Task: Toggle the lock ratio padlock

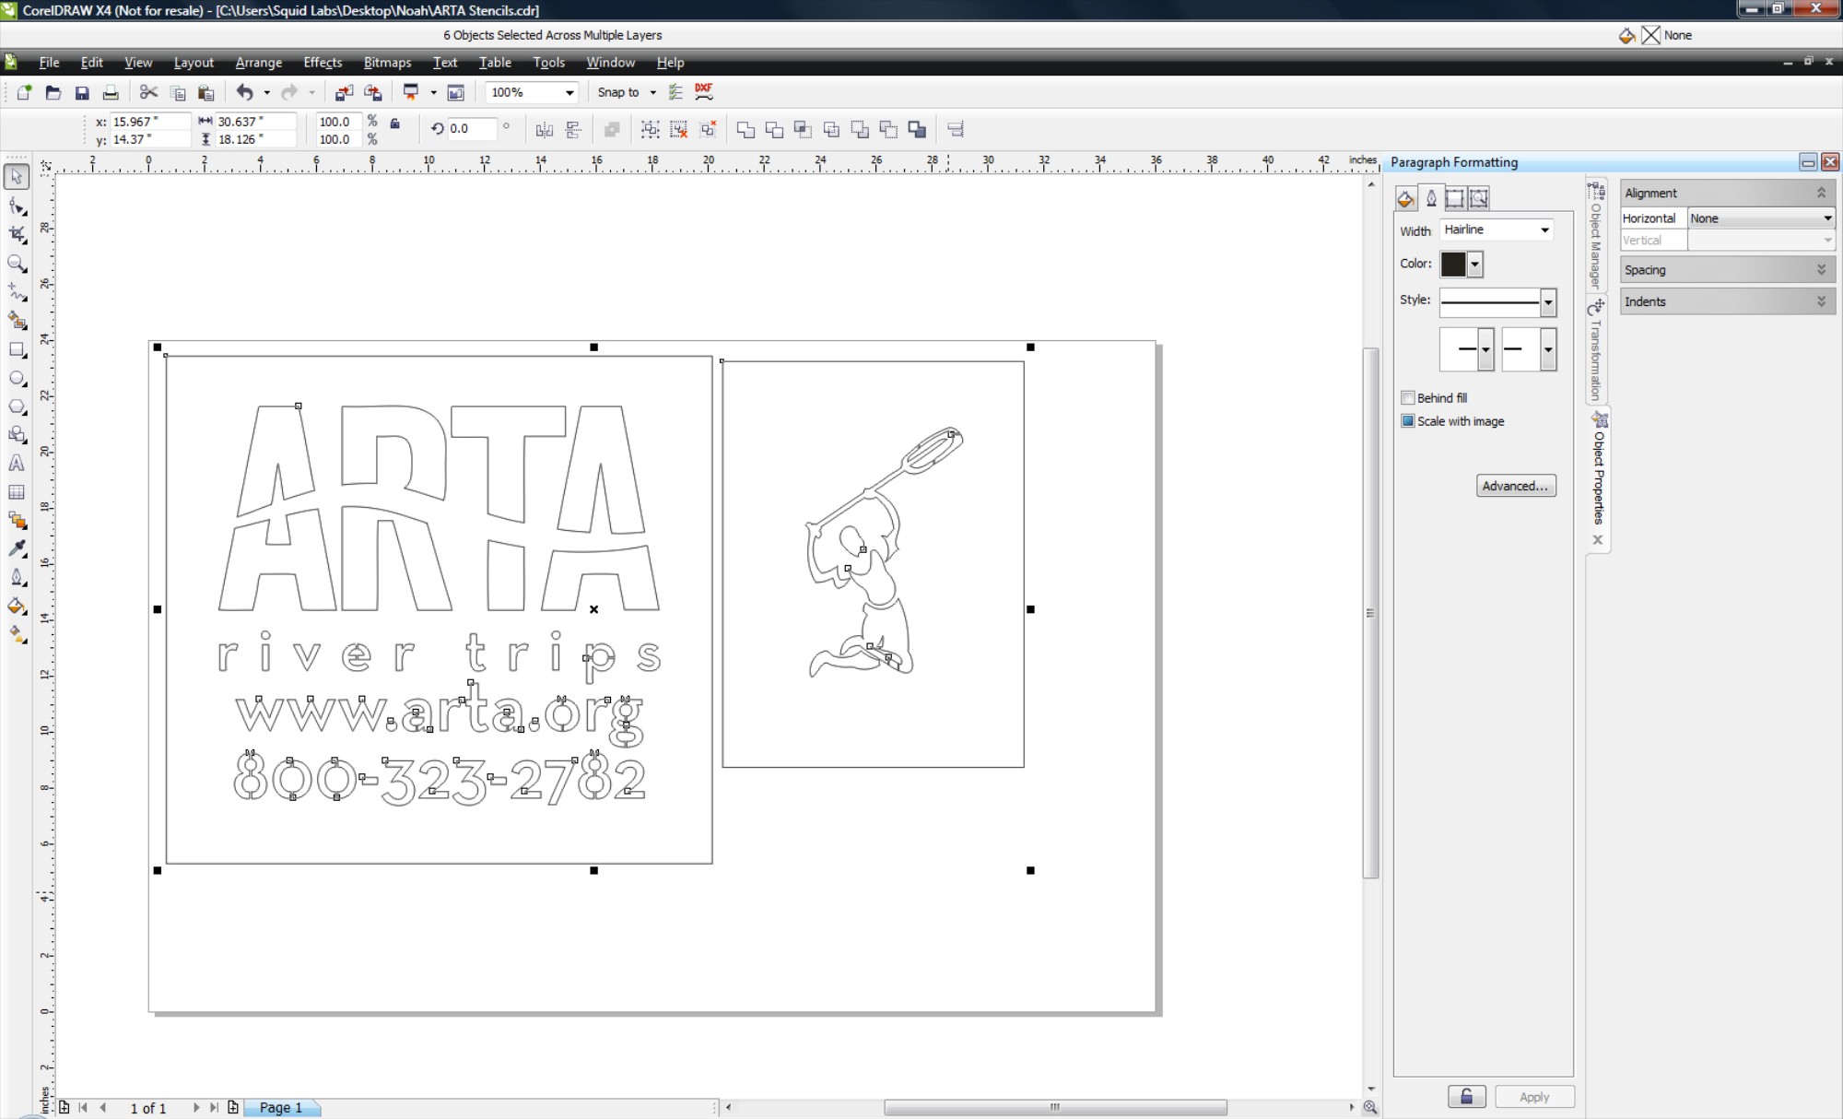Action: pos(395,123)
